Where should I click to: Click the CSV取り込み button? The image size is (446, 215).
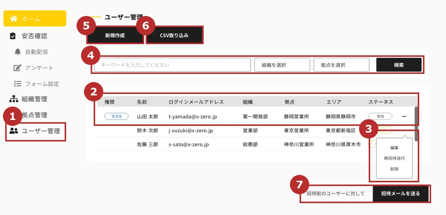click(x=174, y=35)
